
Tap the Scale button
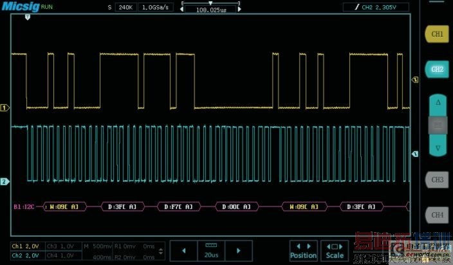pos(335,251)
